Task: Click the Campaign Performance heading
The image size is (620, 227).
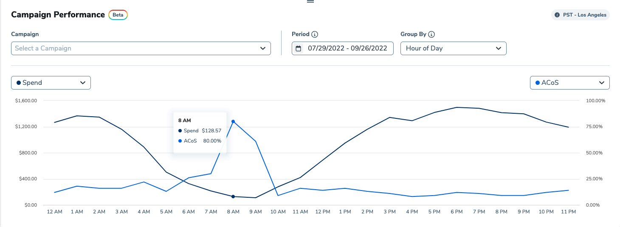Action: (x=58, y=14)
